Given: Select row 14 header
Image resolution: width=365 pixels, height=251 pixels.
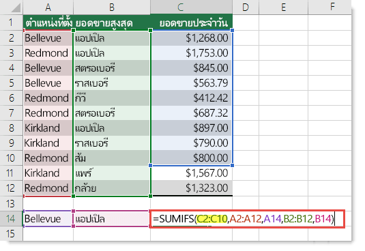Looking at the screenshot, I should point(12,219).
